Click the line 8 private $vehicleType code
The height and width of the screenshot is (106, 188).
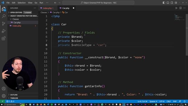[x=82, y=45]
